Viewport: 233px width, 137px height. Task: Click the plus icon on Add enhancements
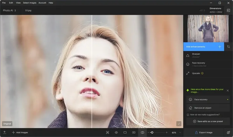point(220,47)
